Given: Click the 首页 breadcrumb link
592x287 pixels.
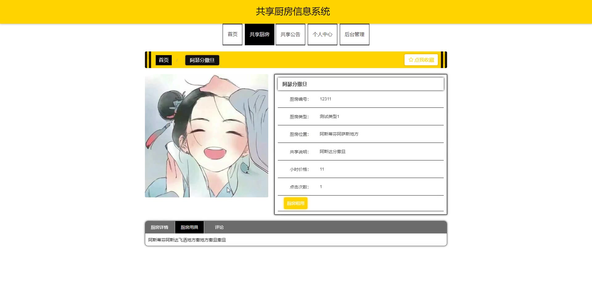Looking at the screenshot, I should point(164,60).
